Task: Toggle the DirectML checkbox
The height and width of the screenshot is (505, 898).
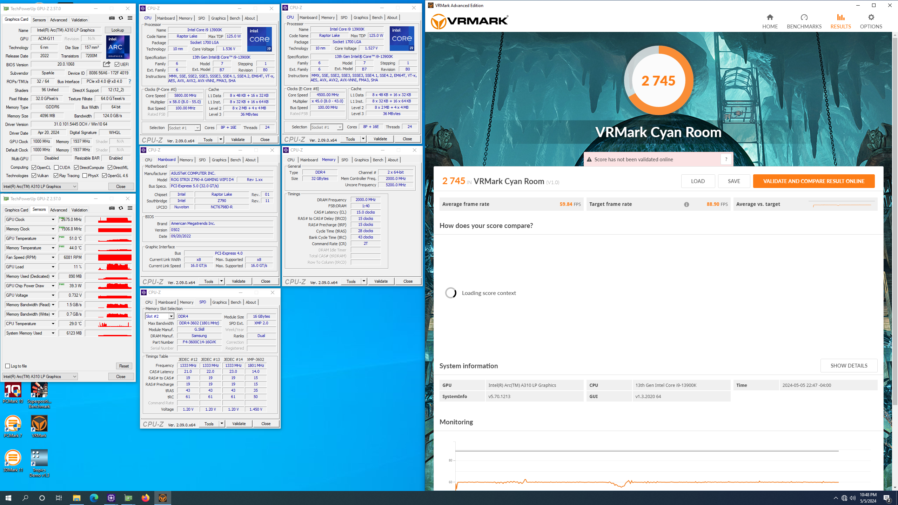Action: tap(110, 168)
